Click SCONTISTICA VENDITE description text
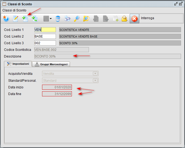 (x=74, y=30)
